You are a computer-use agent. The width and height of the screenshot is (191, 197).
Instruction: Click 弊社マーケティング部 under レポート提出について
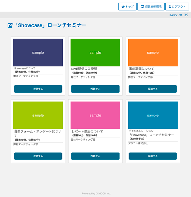(83, 140)
